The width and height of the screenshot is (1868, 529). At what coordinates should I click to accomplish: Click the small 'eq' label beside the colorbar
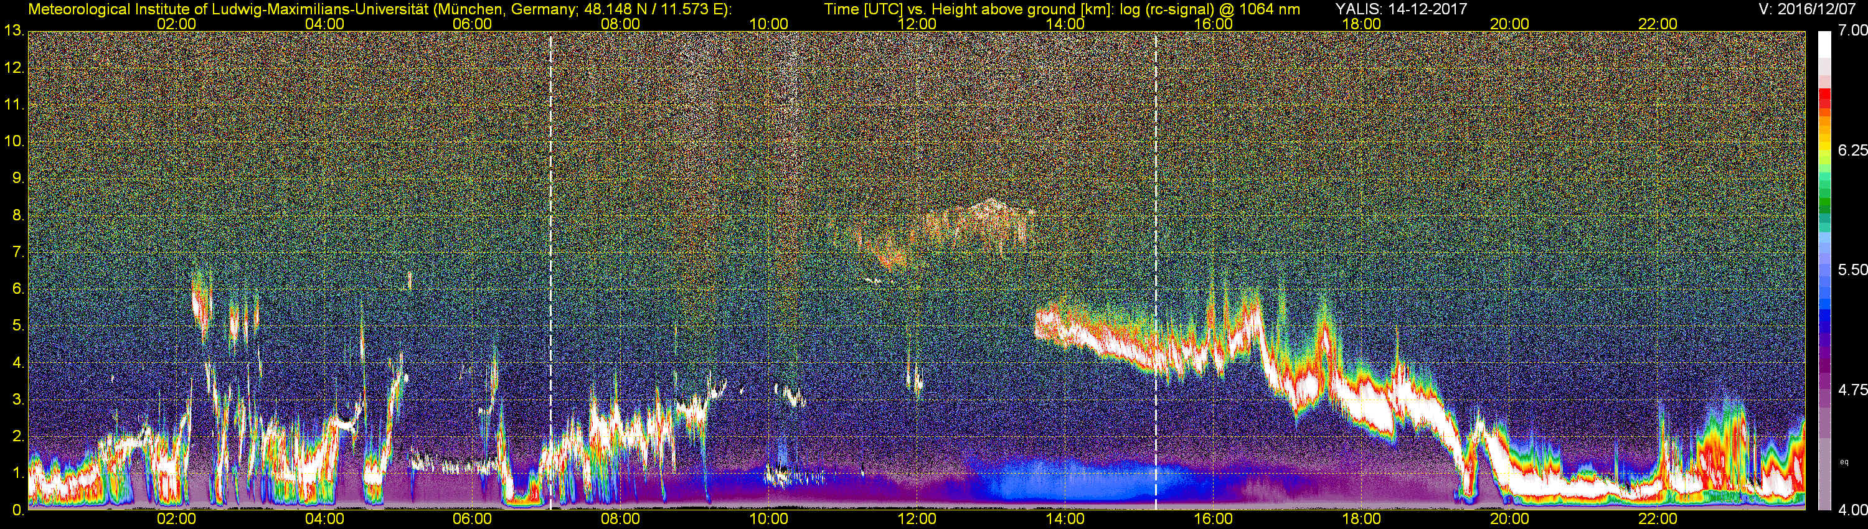tap(1844, 462)
